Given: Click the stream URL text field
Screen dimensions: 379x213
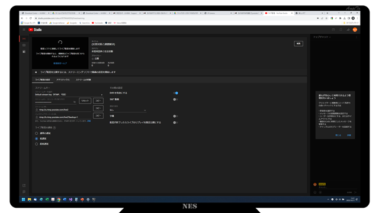Looking at the screenshot, I should (63, 109).
